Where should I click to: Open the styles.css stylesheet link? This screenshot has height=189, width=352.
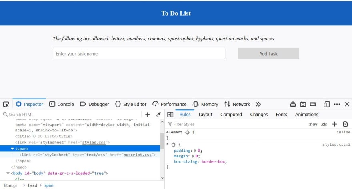(x=94, y=143)
